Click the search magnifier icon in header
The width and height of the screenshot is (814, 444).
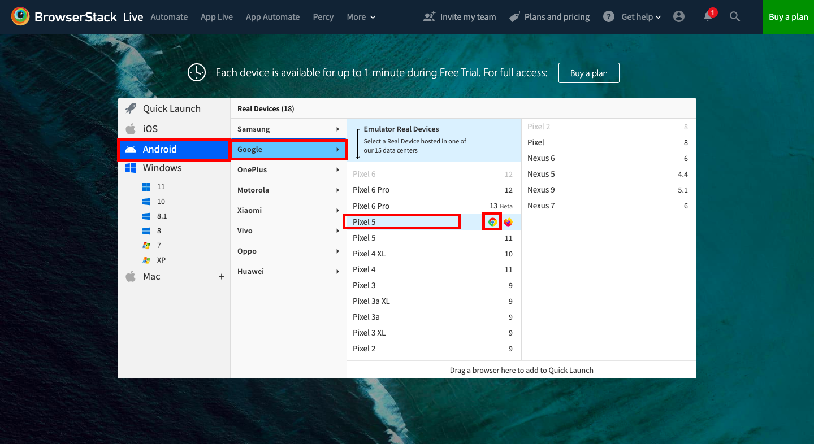735,17
